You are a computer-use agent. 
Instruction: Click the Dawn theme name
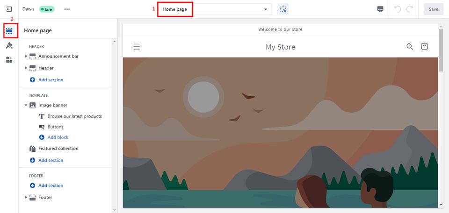(28, 9)
